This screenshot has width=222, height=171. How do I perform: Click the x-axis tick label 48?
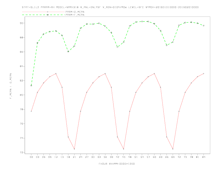130,157
